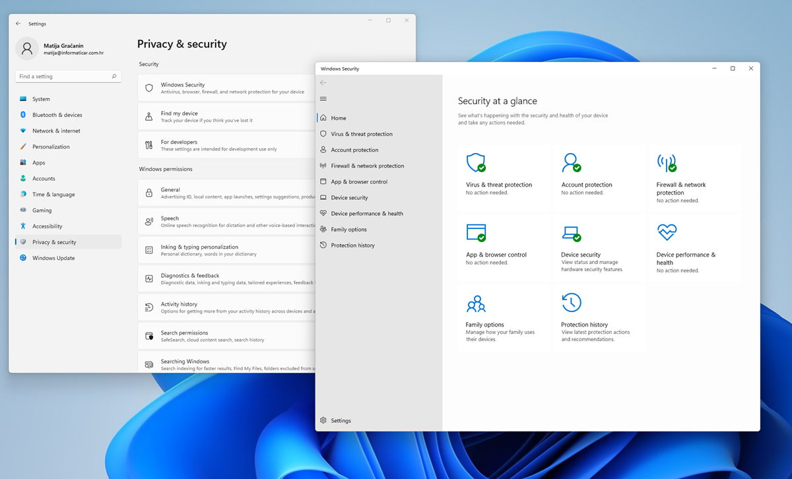Image resolution: width=792 pixels, height=479 pixels.
Task: Open the App & browser control window tile icon
Action: click(x=476, y=232)
